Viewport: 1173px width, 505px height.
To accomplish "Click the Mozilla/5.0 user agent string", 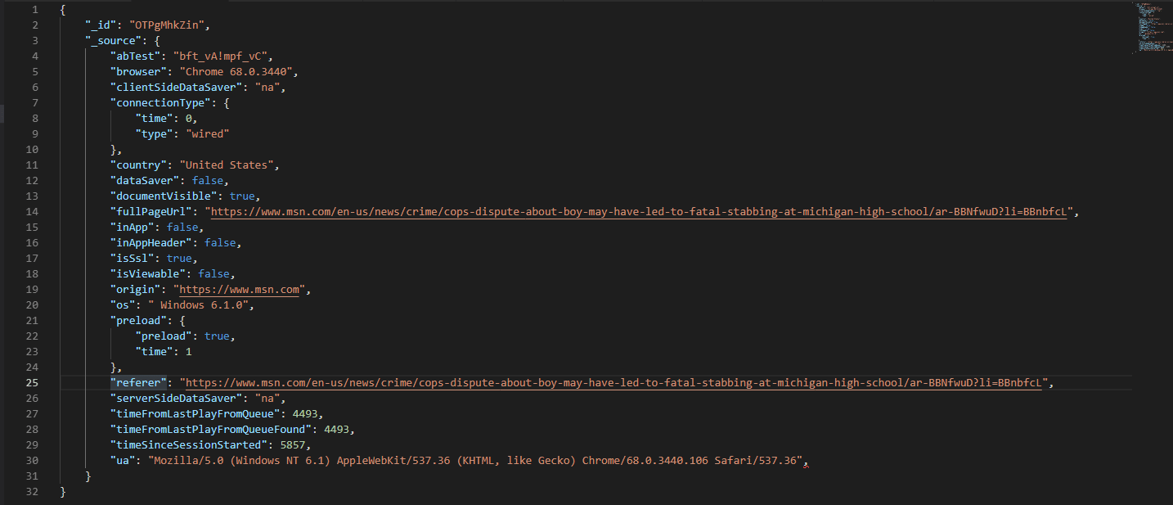I will [475, 461].
